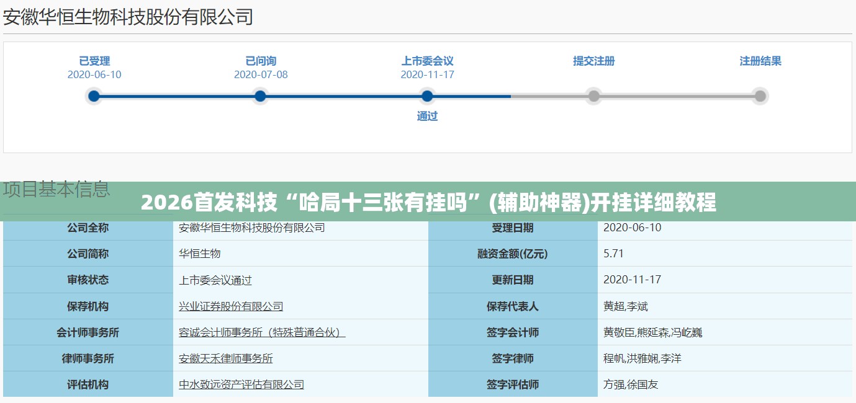Click the 融资金额(亿元) header cell
This screenshot has width=856, height=403.
(513, 254)
